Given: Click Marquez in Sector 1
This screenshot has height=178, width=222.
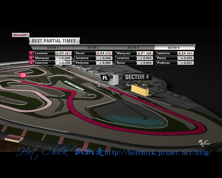Looking at the screenshot, I should coord(42,58).
